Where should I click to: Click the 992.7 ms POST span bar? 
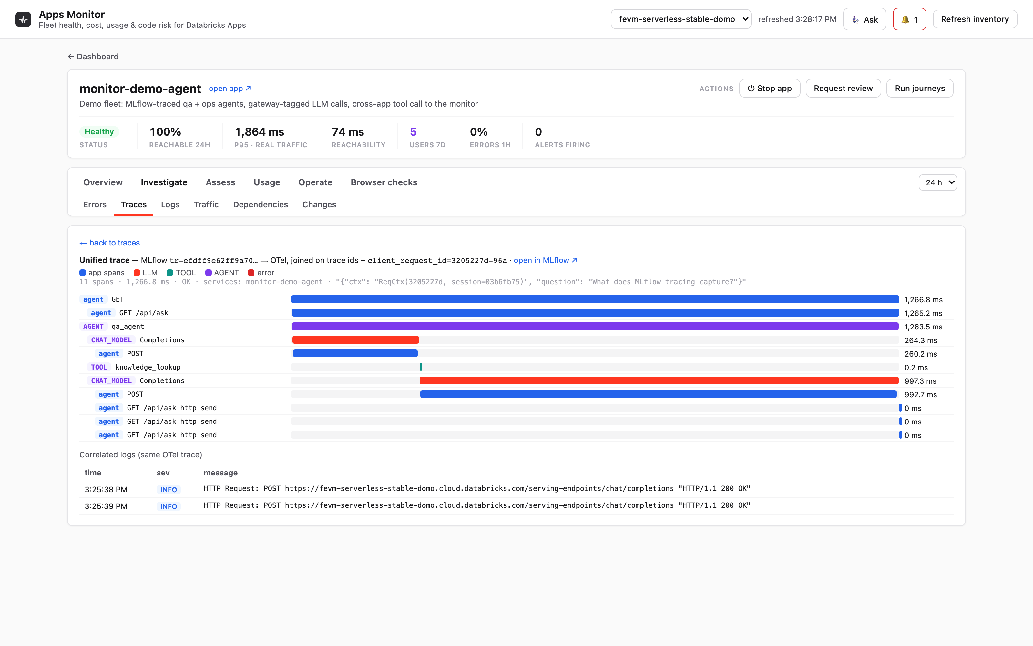click(x=658, y=394)
